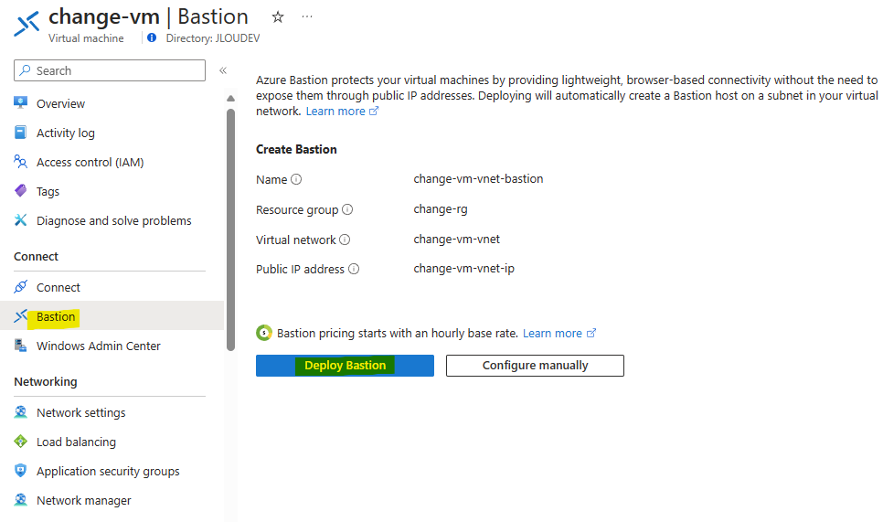Image resolution: width=883 pixels, height=522 pixels.
Task: Click the Application security groups shield icon
Action: pos(21,471)
